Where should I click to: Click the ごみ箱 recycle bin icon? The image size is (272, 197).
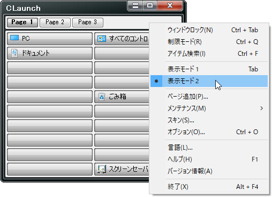coord(102,97)
